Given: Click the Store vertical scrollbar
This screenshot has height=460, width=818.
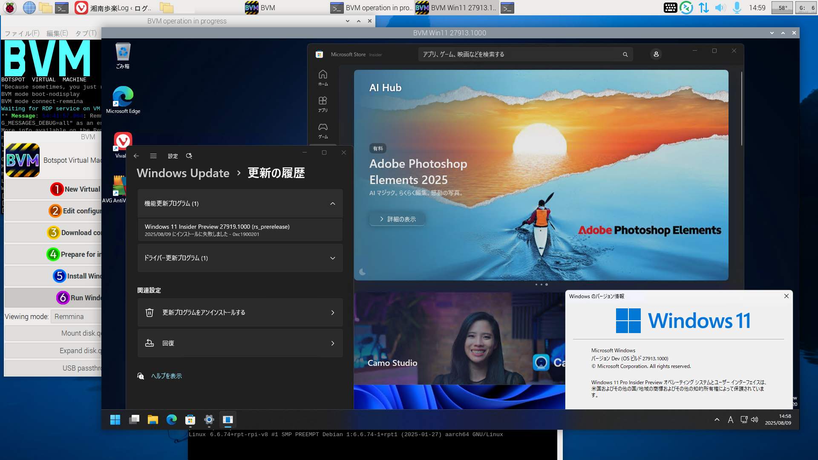Looking at the screenshot, I should 742,109.
